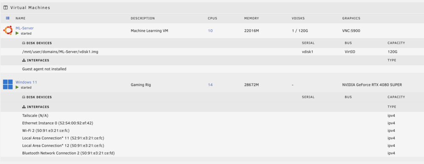
Task: Click the BUS header under Windows 11
Action: pos(348,97)
